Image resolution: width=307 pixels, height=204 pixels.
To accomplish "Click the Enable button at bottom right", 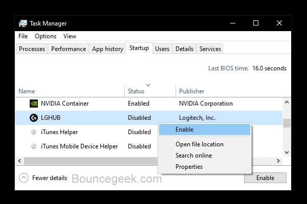I will click(265, 178).
